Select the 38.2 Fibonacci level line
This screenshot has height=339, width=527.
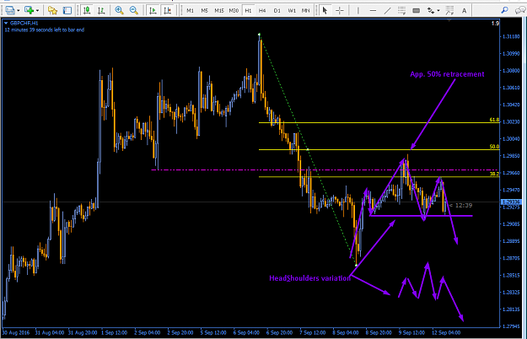coord(379,177)
